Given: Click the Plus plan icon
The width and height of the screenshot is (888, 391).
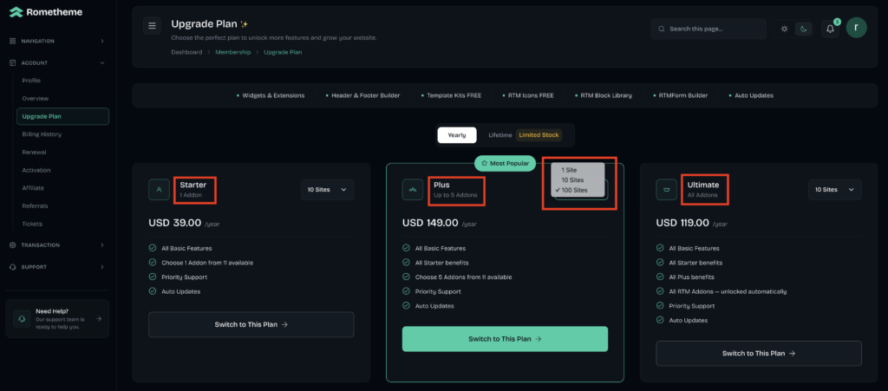Looking at the screenshot, I should pos(412,190).
